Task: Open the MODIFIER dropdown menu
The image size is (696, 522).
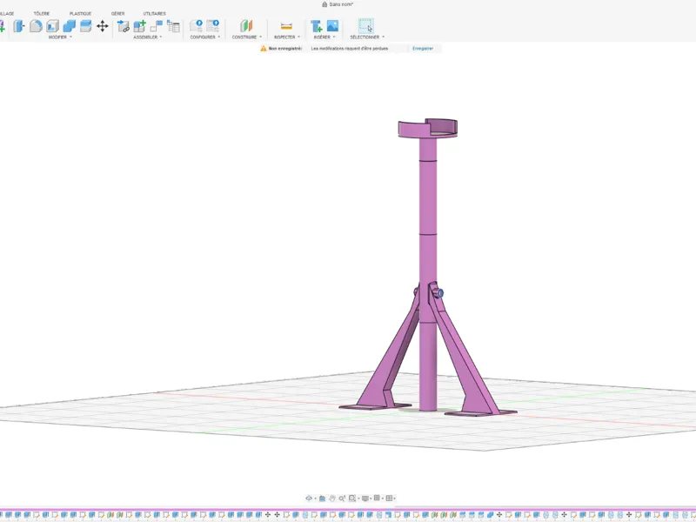Action: (60, 37)
